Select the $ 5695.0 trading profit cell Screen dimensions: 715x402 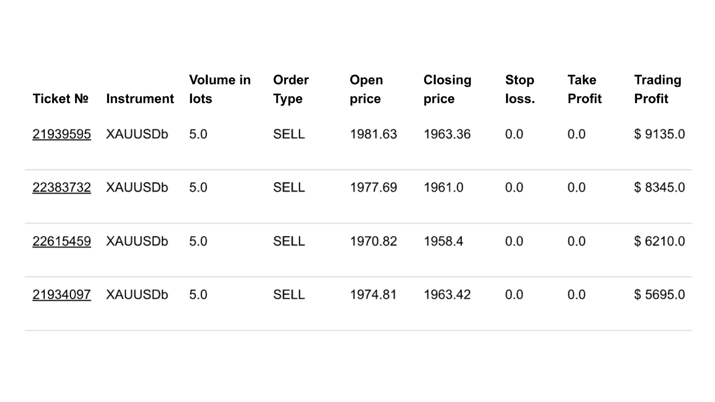point(659,294)
